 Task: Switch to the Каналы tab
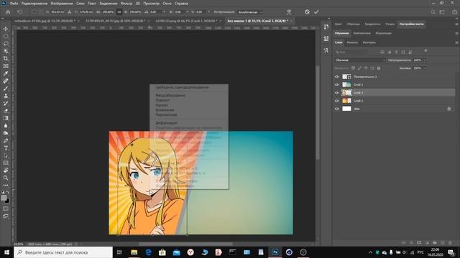click(x=352, y=42)
